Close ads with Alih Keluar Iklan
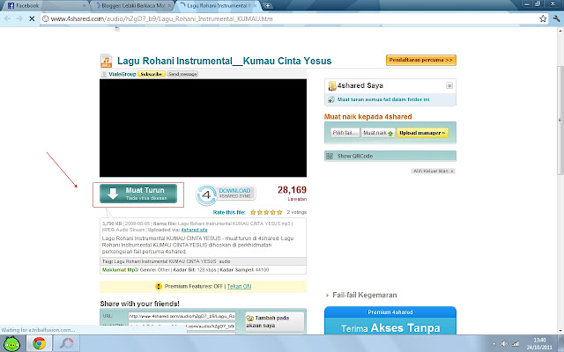564x352 pixels. point(433,172)
